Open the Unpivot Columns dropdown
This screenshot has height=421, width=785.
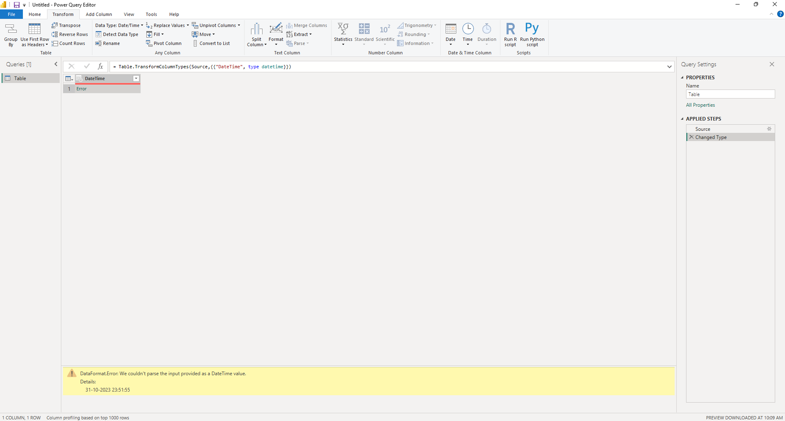pos(239,25)
